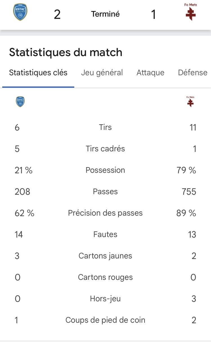Tap the 79 % Metz possession value
The width and height of the screenshot is (211, 343).
click(x=186, y=170)
